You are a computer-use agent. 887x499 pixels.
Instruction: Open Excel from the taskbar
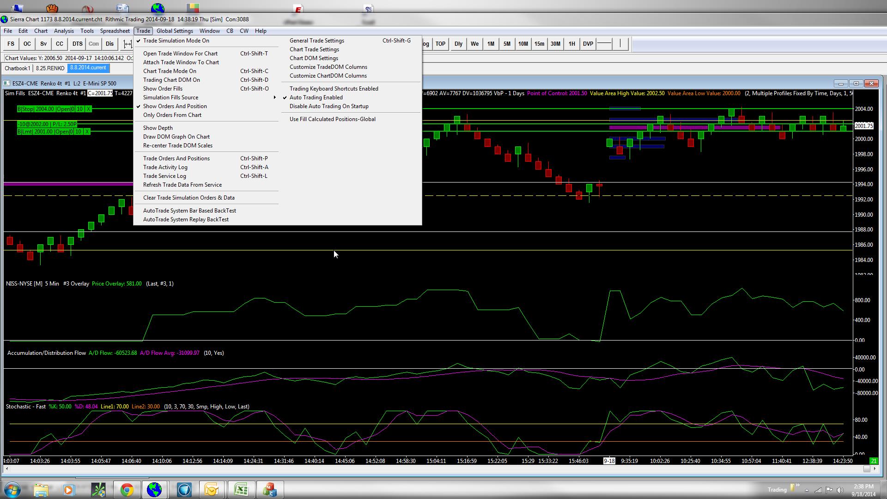click(x=241, y=489)
